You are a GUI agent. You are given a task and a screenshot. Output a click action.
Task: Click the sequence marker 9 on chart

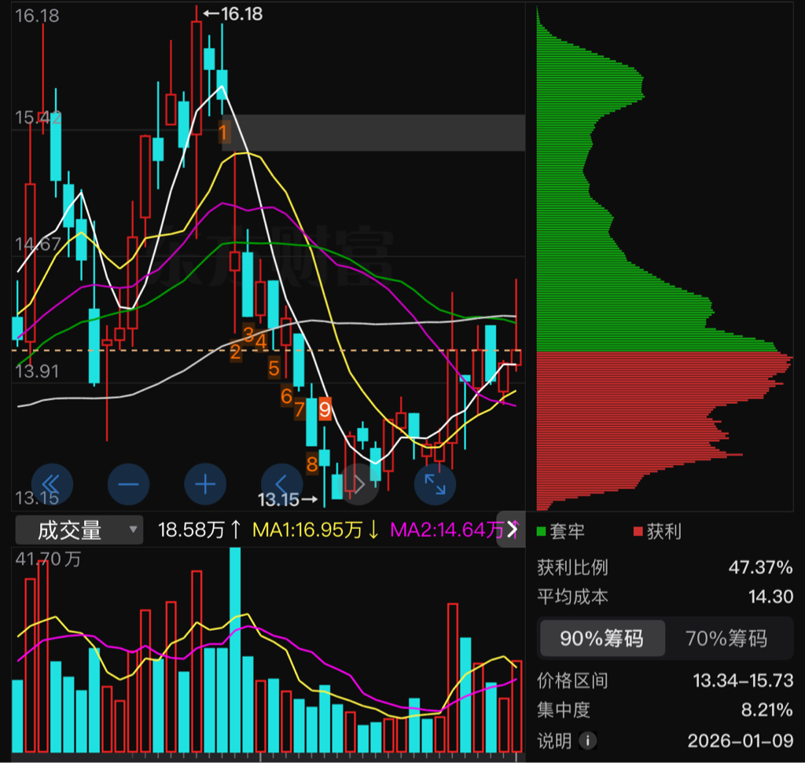tap(325, 409)
